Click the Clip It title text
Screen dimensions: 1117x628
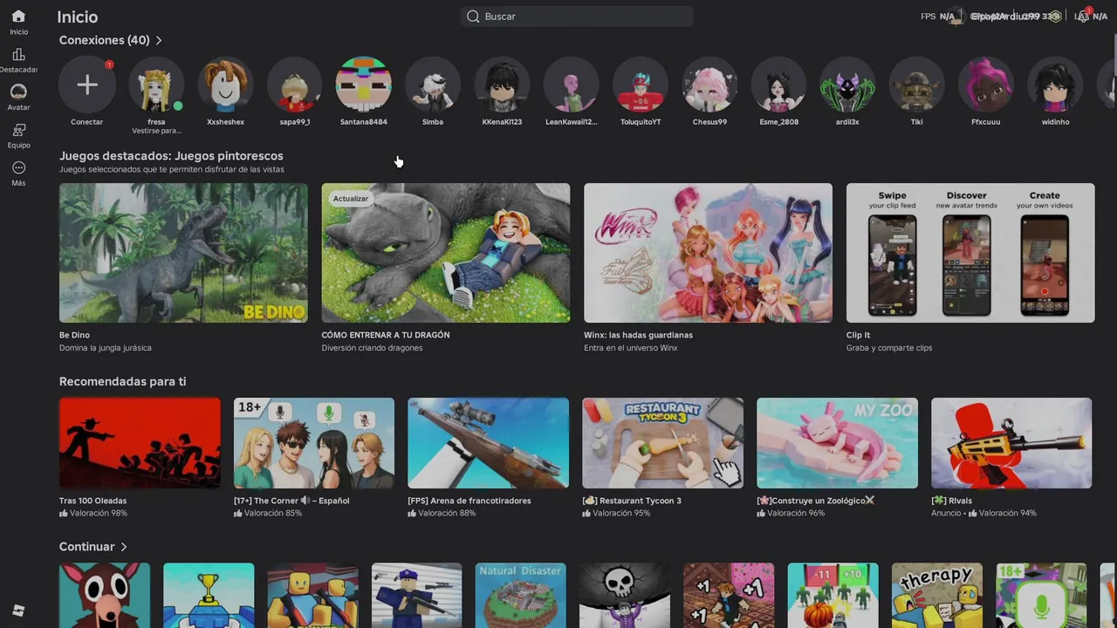858,335
